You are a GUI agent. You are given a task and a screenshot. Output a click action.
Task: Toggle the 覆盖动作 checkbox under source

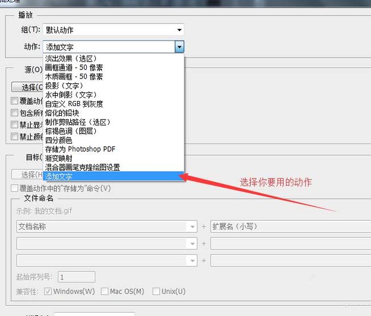14,101
